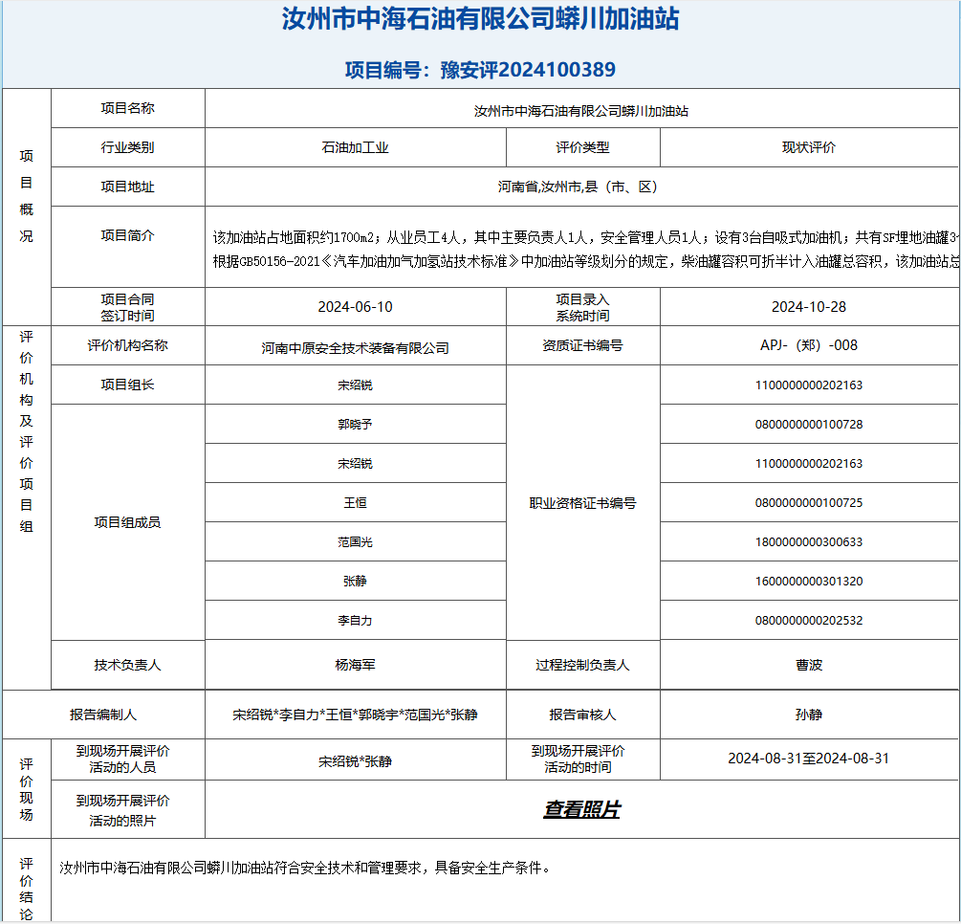Click the 评价现场 section header

(x=27, y=789)
